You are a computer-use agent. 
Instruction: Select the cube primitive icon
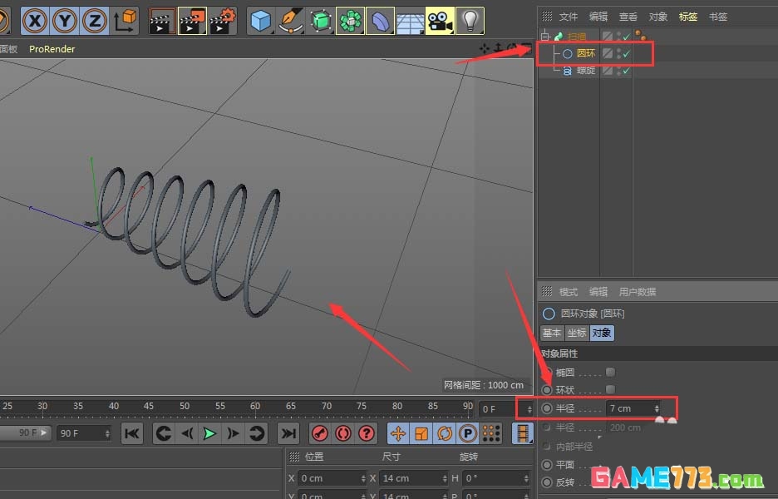point(260,21)
